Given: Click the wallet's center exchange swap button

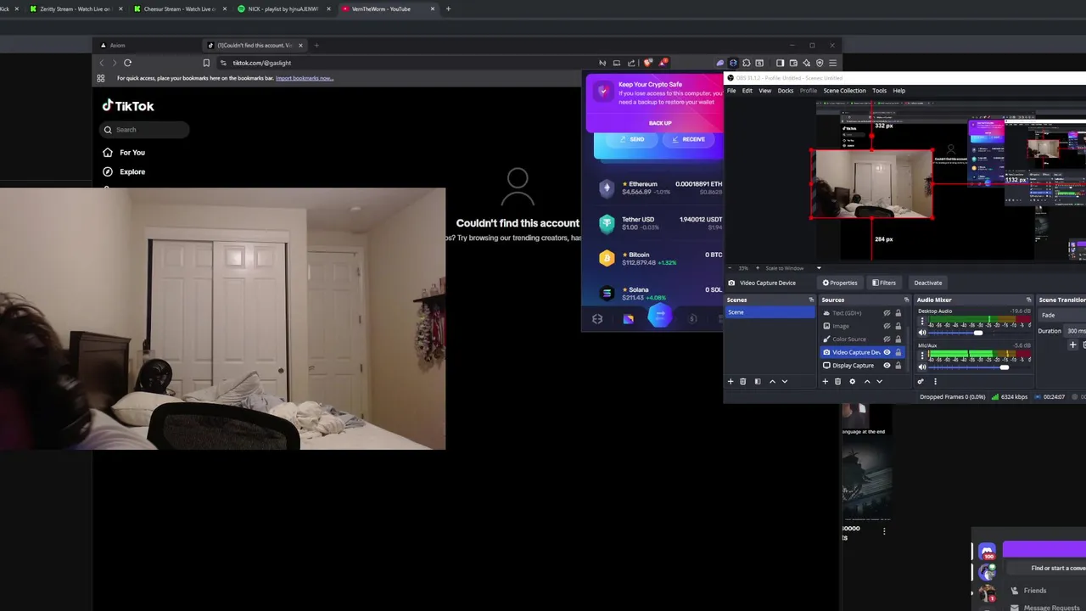Looking at the screenshot, I should click(660, 315).
